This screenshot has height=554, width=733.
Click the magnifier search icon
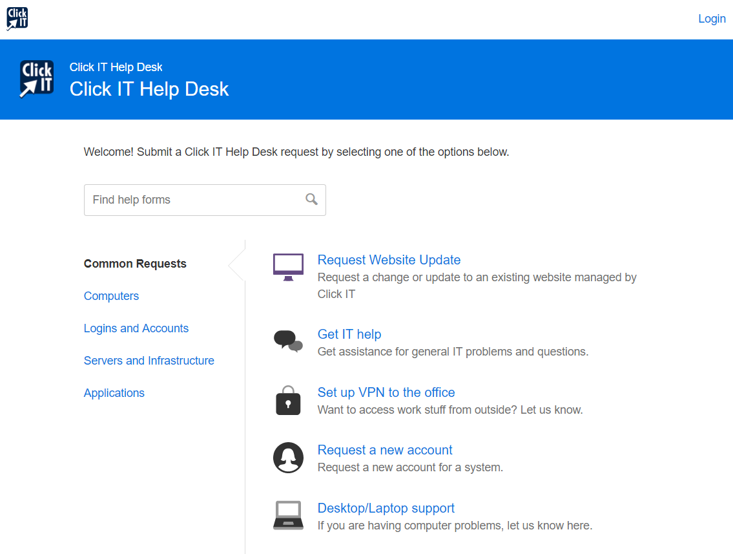coord(311,199)
